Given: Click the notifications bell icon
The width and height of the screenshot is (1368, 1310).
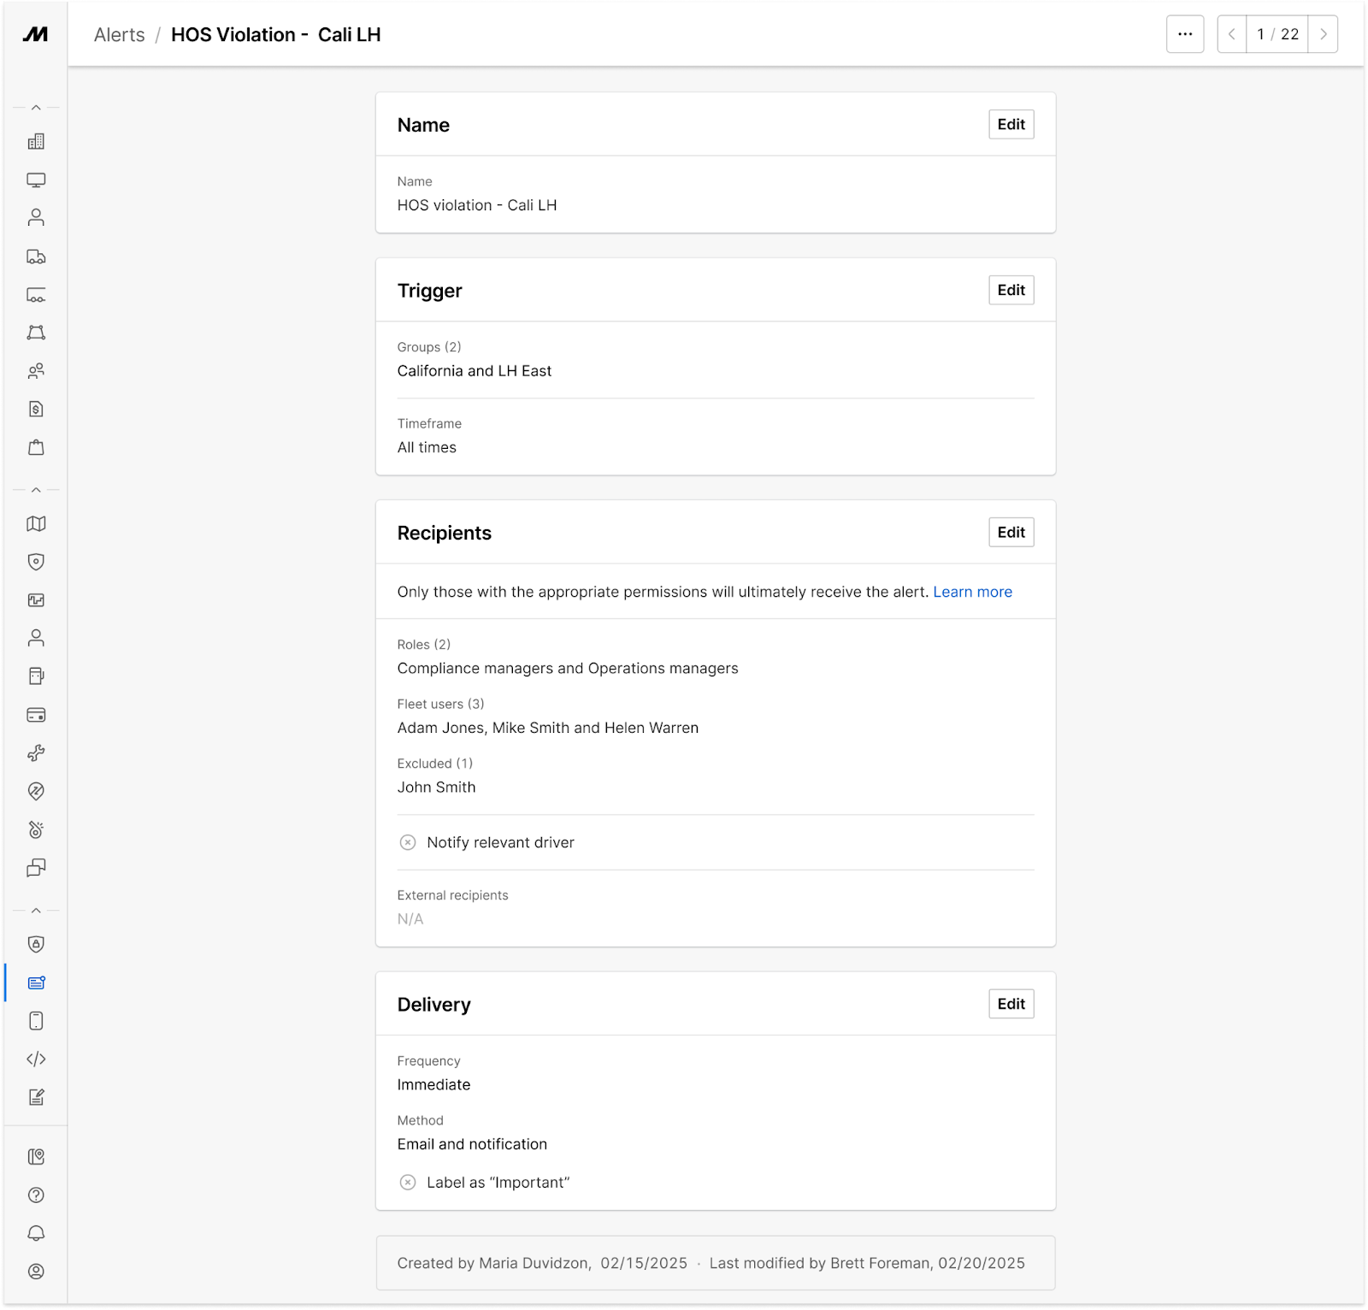Looking at the screenshot, I should click(36, 1233).
